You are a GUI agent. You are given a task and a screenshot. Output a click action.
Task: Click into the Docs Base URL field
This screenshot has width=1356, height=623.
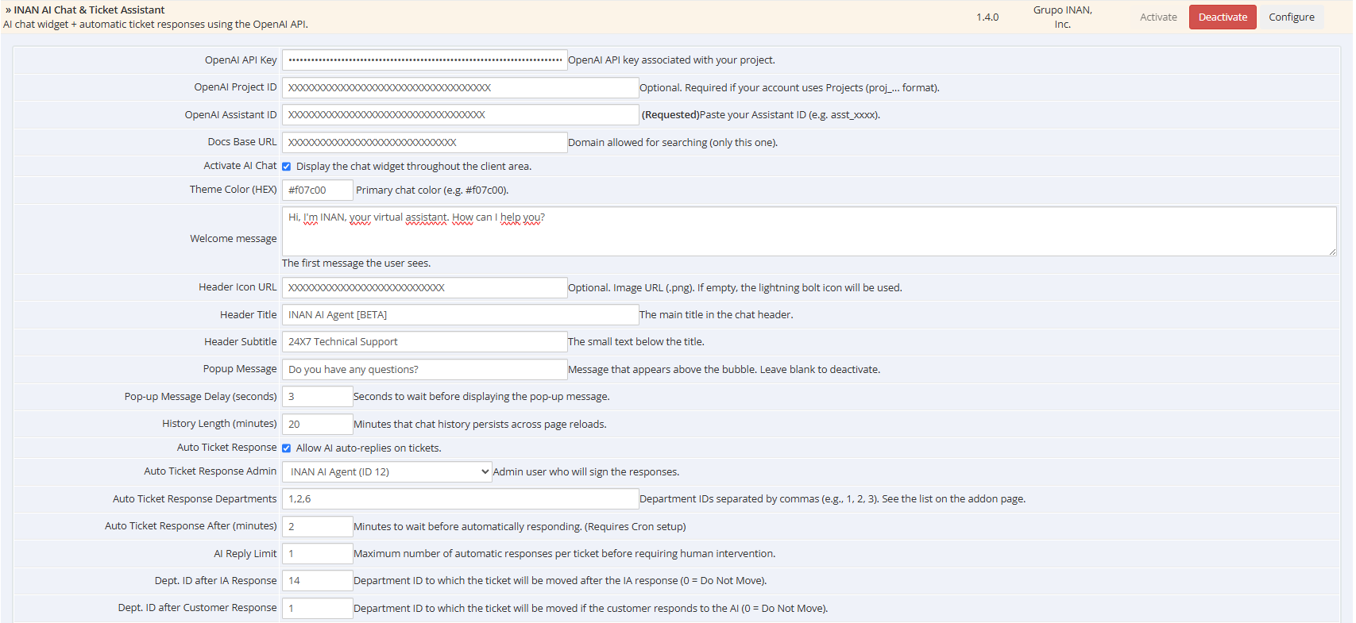(424, 143)
